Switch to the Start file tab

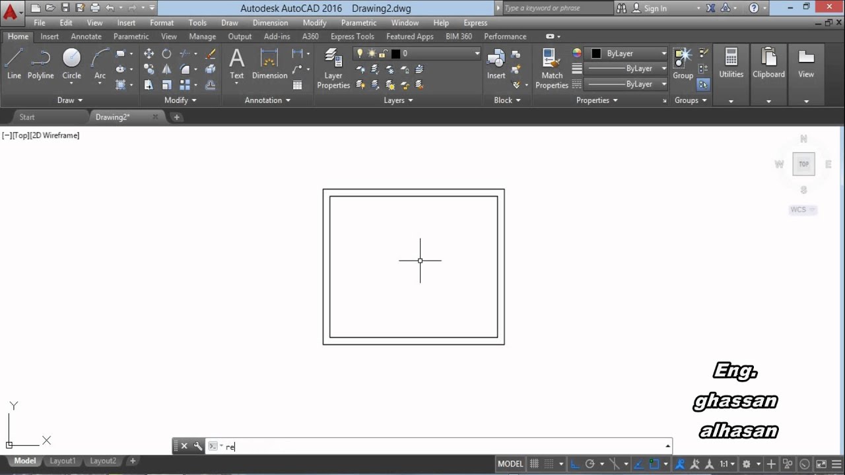coord(27,117)
